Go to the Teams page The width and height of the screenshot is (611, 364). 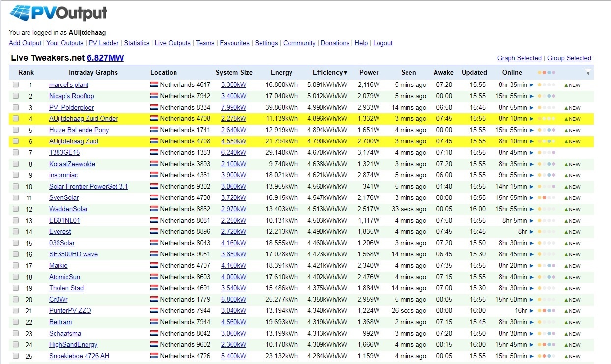tap(205, 43)
